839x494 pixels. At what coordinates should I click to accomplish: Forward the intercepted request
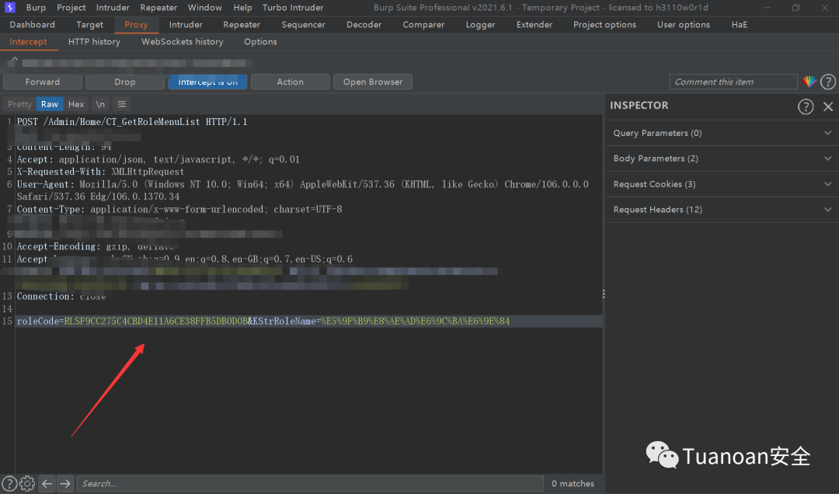[x=43, y=82]
